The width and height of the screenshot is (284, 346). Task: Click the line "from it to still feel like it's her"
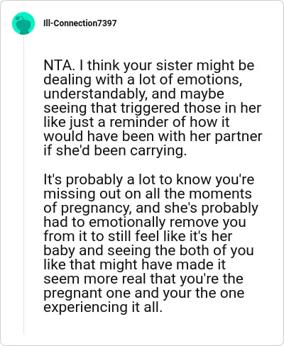tap(138, 236)
